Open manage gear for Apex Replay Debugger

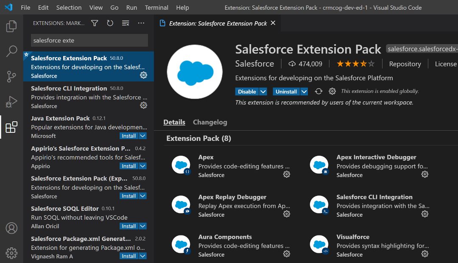coord(287,214)
